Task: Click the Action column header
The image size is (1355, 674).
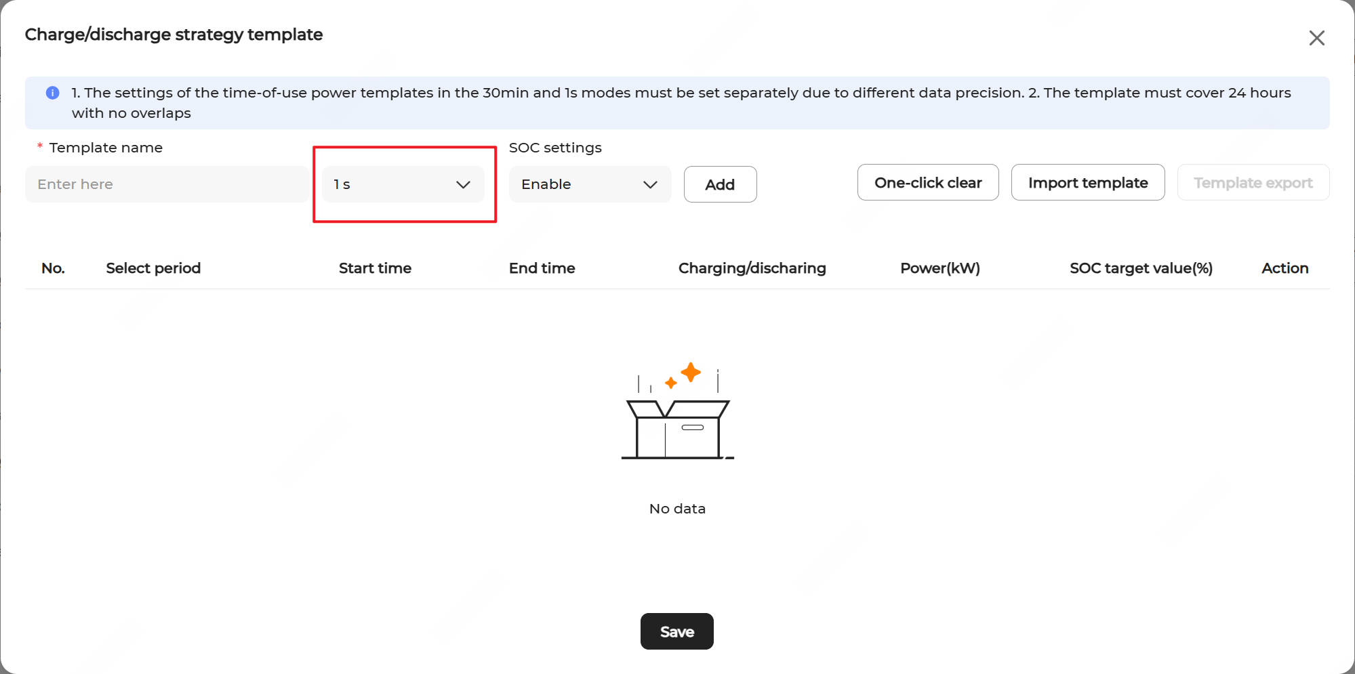Action: (1285, 268)
